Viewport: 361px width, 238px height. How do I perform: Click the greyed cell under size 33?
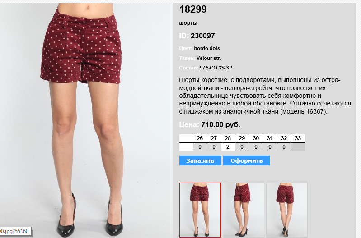click(x=298, y=147)
